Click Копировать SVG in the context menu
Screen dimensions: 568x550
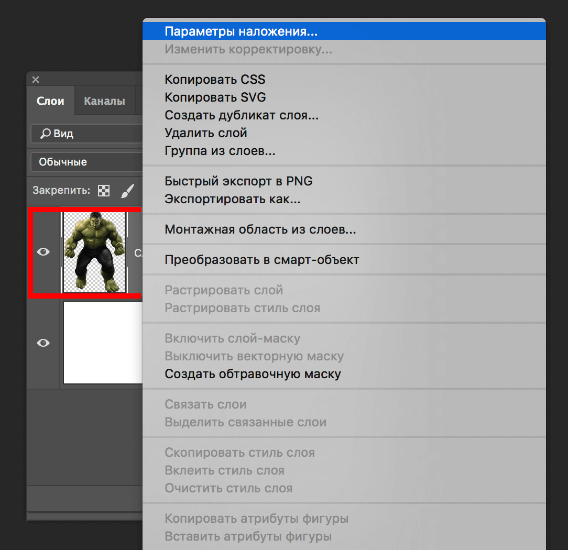coord(215,97)
